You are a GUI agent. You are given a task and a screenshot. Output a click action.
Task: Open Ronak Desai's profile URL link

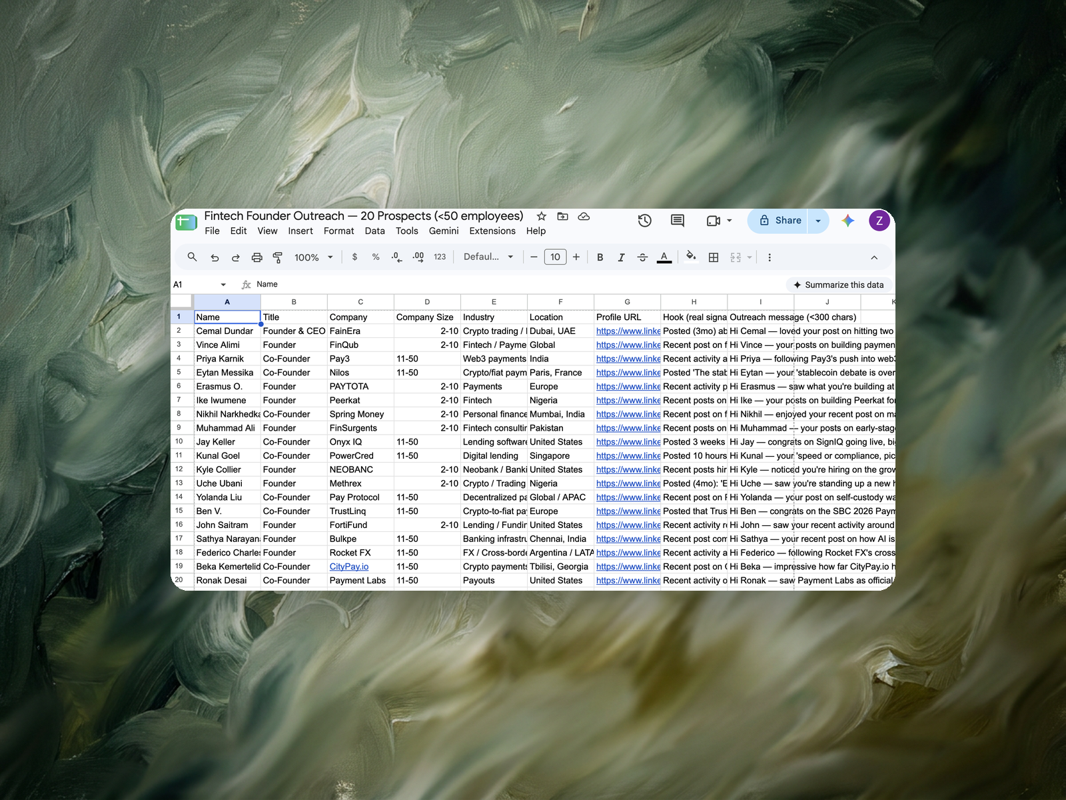(x=628, y=581)
